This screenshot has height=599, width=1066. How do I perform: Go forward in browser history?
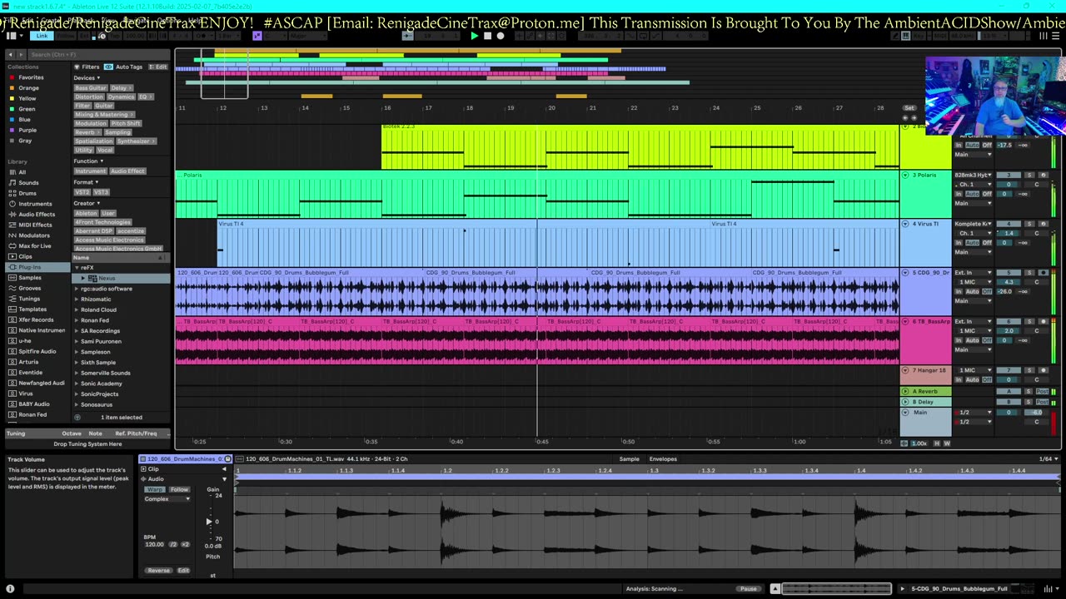coord(21,54)
